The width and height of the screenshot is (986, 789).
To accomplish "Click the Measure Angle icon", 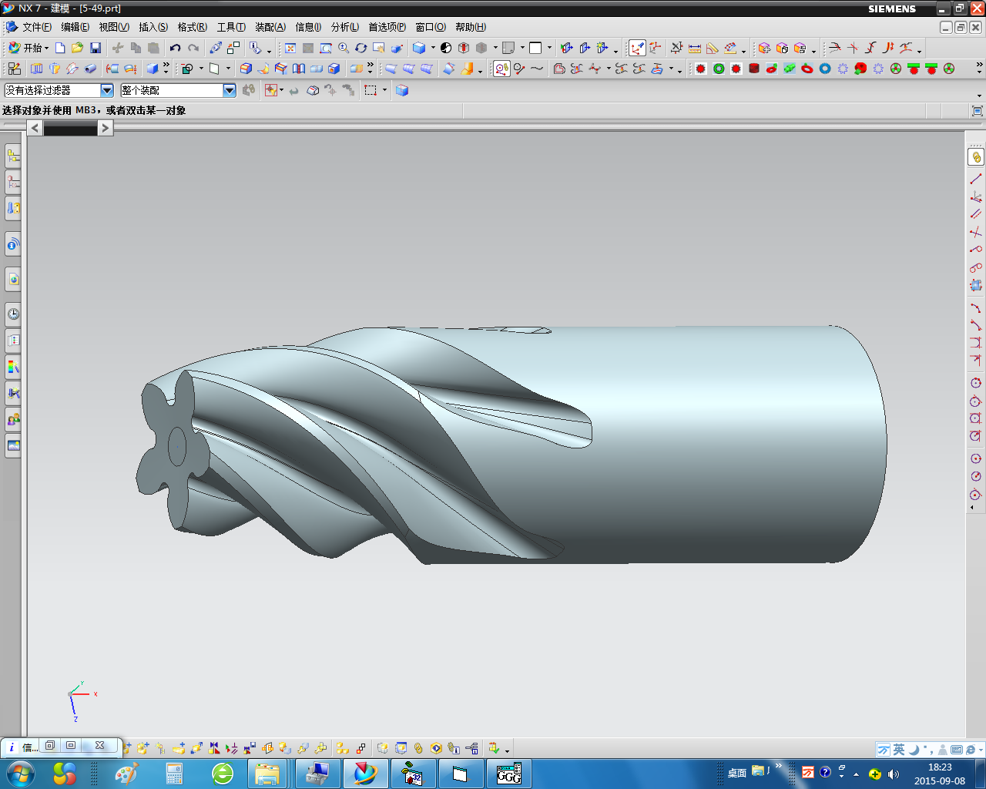I will (x=713, y=48).
